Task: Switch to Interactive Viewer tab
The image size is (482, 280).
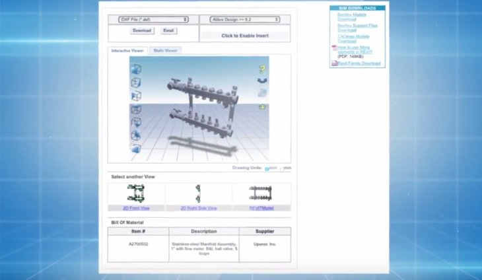Action: [x=127, y=50]
